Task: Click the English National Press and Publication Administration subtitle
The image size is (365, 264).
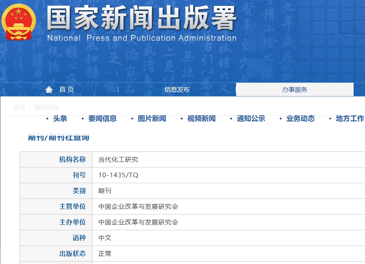Action: (x=141, y=38)
